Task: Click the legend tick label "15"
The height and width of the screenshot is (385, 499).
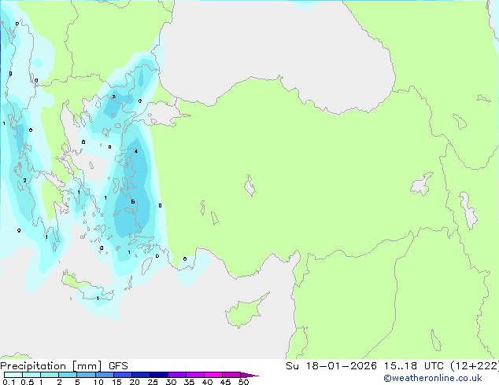Action: (x=116, y=382)
